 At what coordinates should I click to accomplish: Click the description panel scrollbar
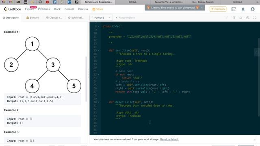pyautogui.click(x=86, y=79)
